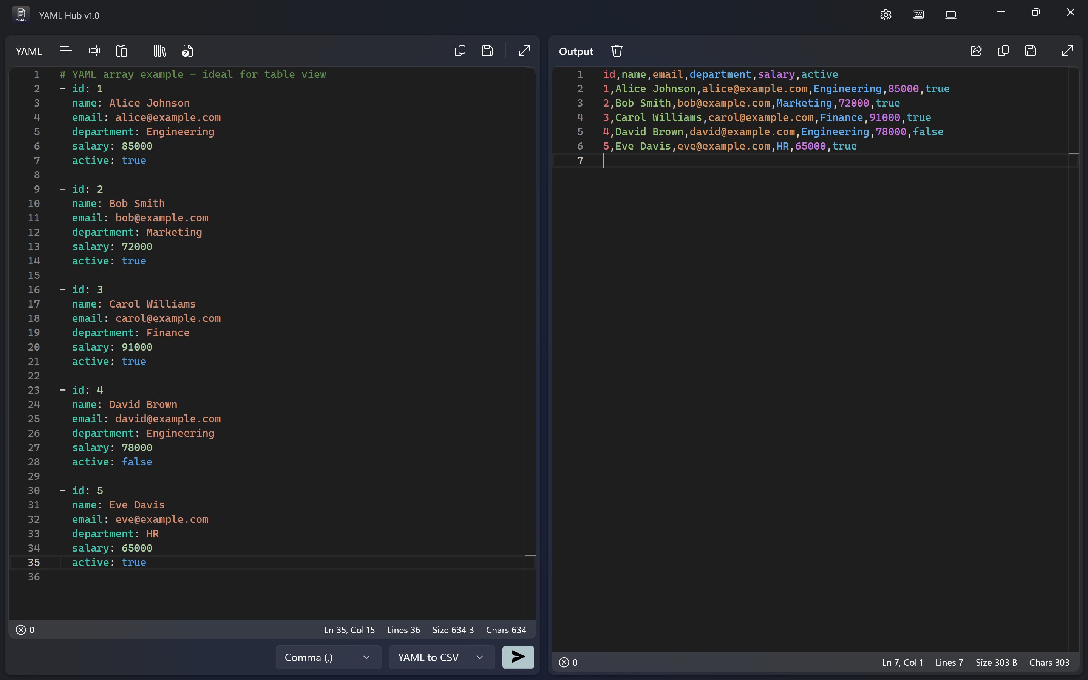Click 'name: Eve Davis' line in YAML editor
The image size is (1088, 680).
coord(118,505)
